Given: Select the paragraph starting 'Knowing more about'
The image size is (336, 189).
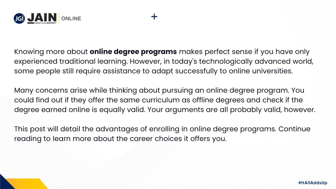Looking at the screenshot, I should 164,61.
